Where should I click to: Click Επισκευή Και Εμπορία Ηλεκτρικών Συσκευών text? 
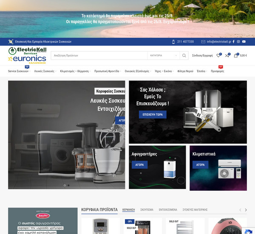coord(43,42)
